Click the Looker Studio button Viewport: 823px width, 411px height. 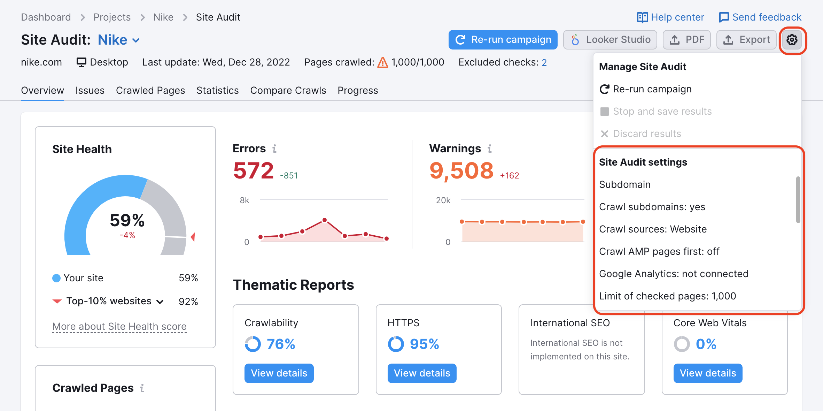click(x=610, y=40)
